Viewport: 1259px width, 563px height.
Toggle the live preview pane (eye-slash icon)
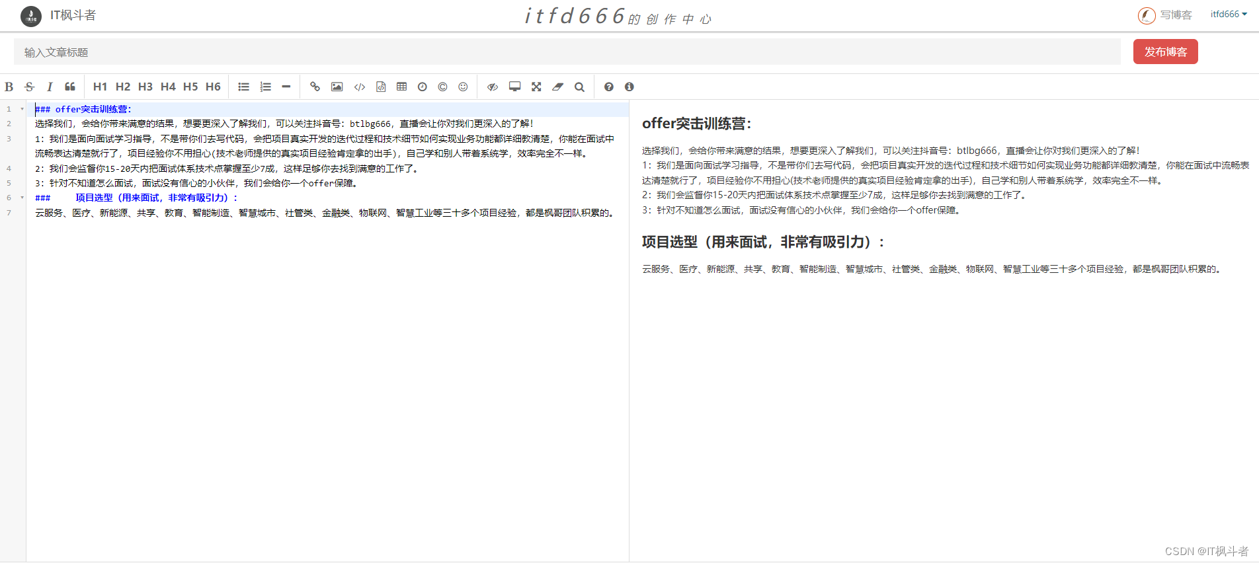click(493, 87)
